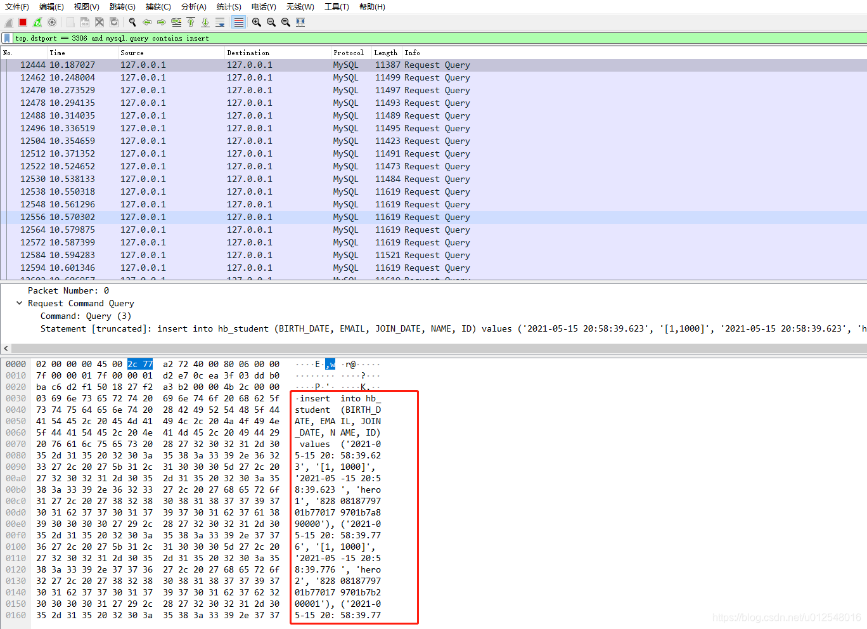Select the Command: Query (3) line

pos(86,316)
